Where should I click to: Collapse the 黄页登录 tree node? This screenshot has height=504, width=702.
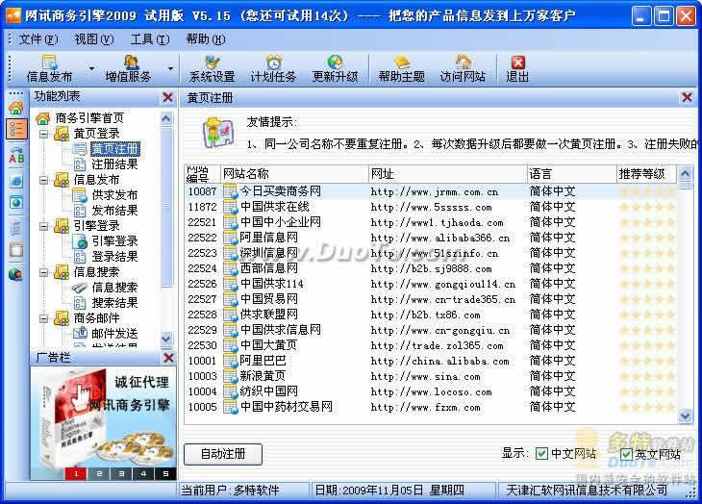pos(43,134)
